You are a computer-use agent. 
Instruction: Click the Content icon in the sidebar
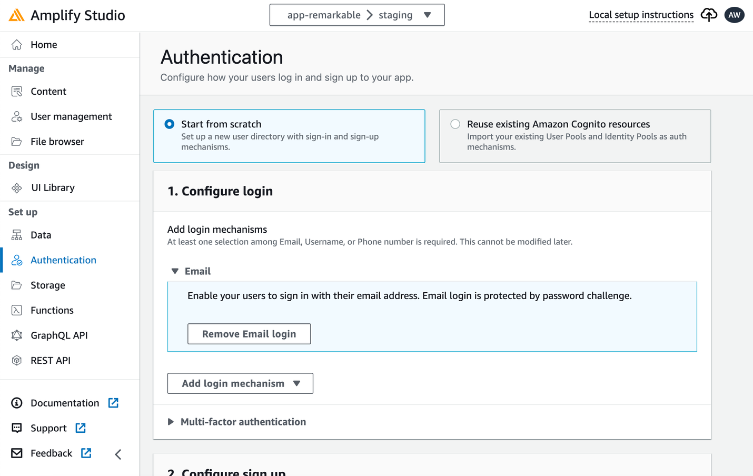pos(17,92)
